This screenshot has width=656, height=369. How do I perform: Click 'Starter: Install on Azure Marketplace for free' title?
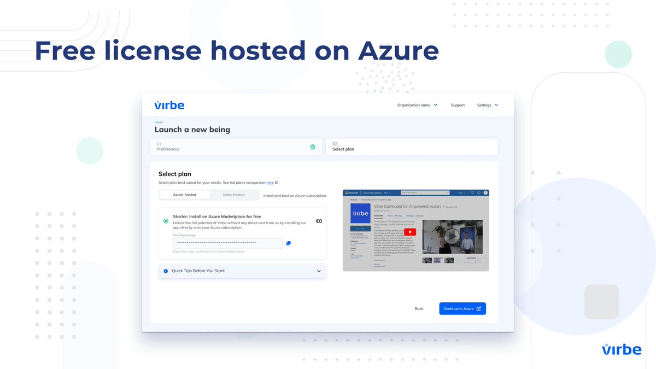[x=217, y=216]
